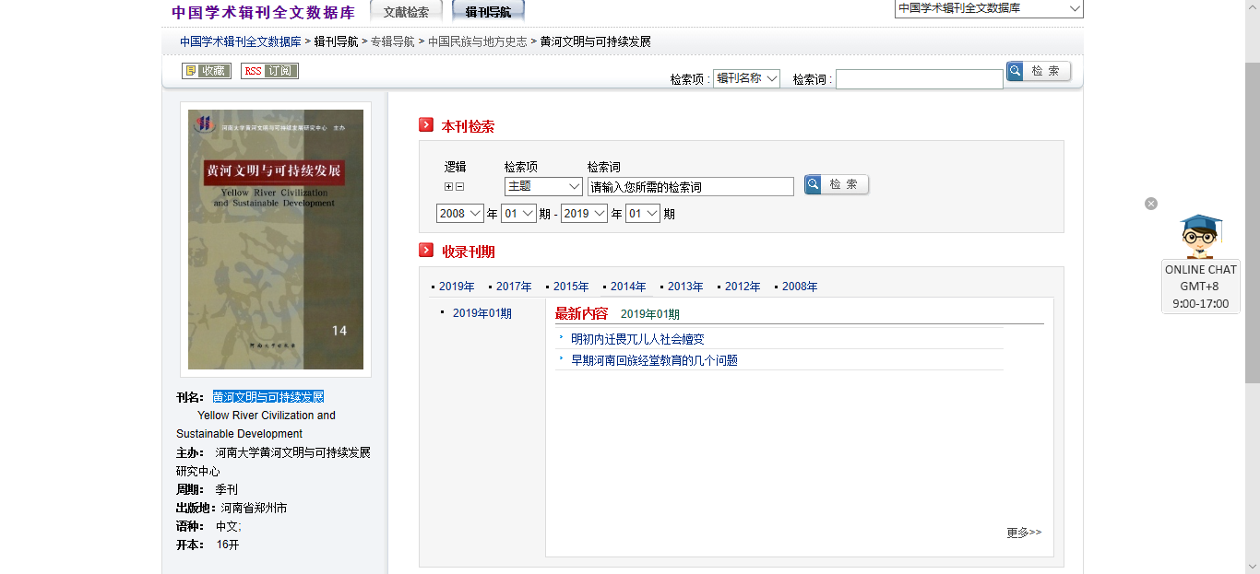The height and width of the screenshot is (574, 1260).
Task: Click the 本刊检索 keyword input field
Action: [x=690, y=187]
